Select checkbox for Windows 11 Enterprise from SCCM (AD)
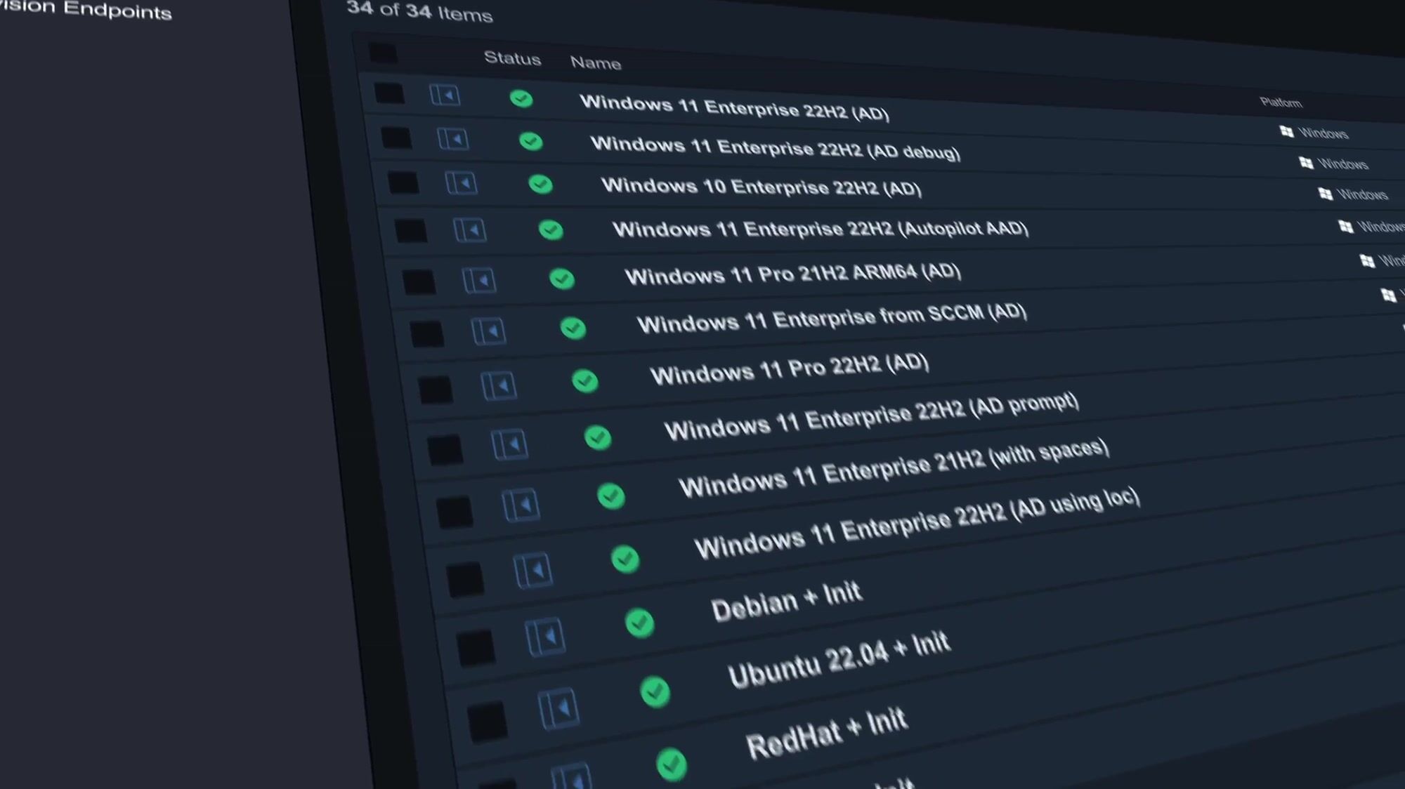The height and width of the screenshot is (789, 1405). click(x=426, y=334)
